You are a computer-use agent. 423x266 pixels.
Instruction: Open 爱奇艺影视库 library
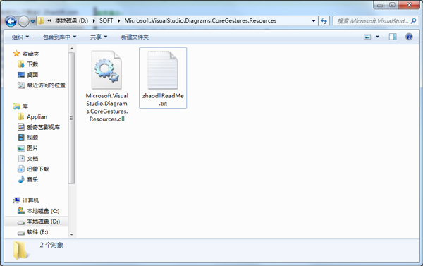click(43, 127)
